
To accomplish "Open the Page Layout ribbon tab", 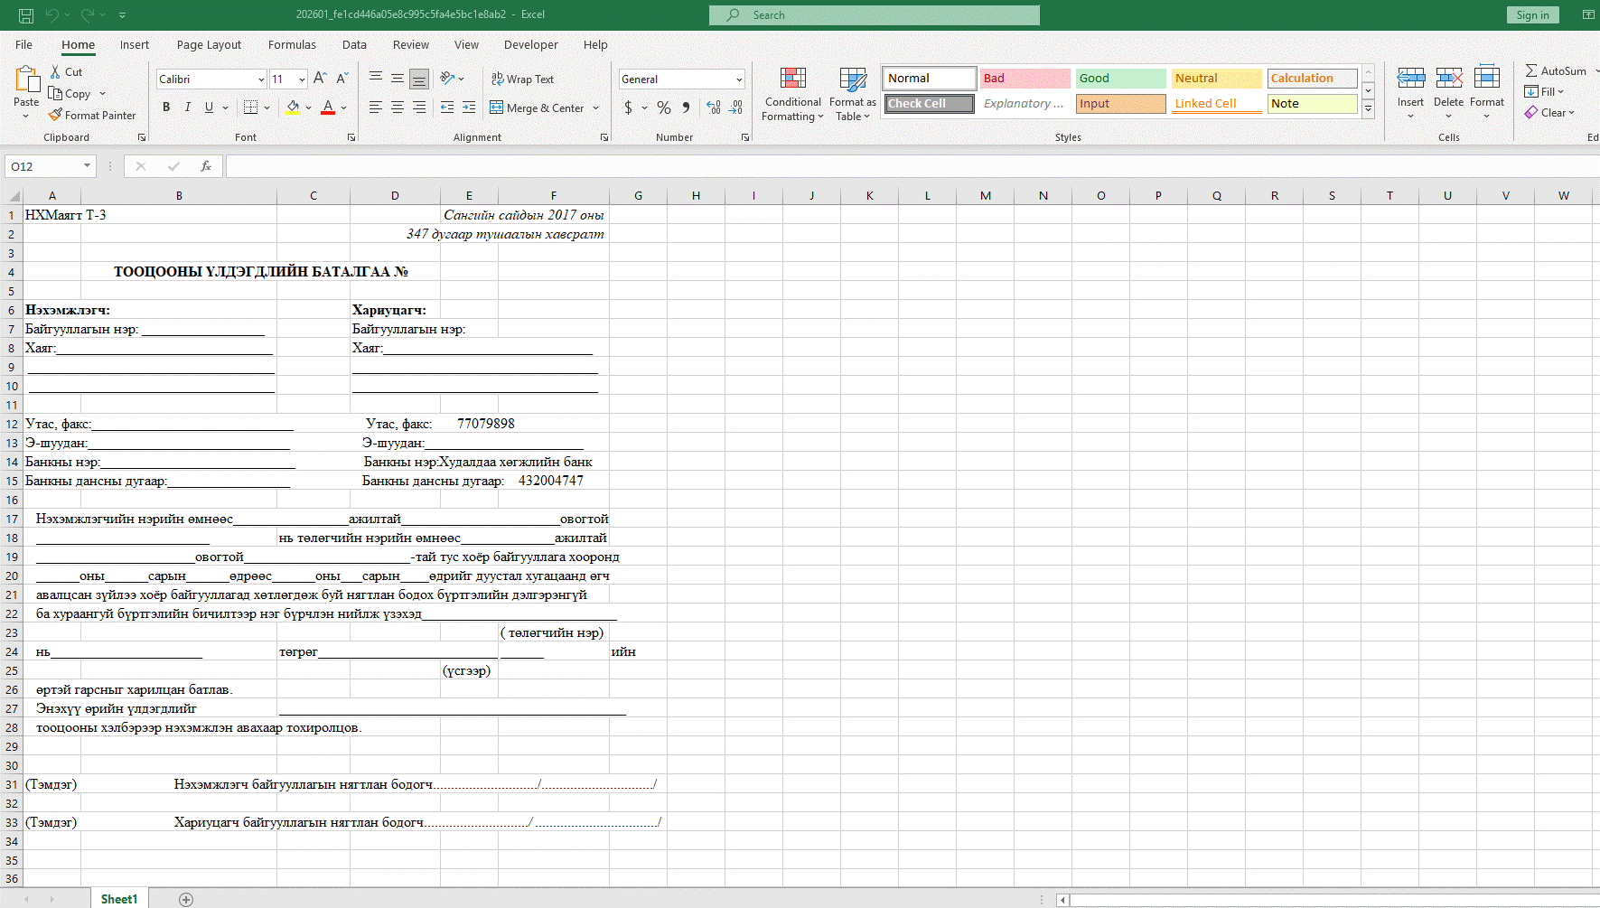I will tap(209, 44).
